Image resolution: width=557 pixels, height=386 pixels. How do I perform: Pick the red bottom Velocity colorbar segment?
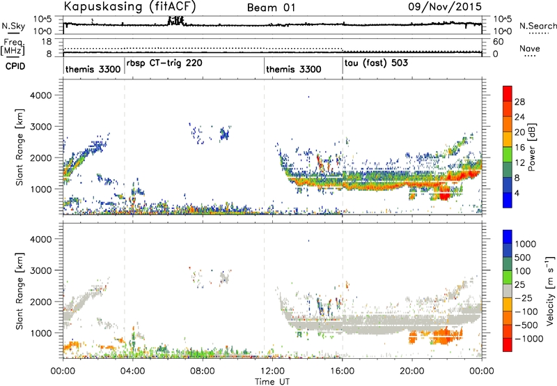[508, 345]
